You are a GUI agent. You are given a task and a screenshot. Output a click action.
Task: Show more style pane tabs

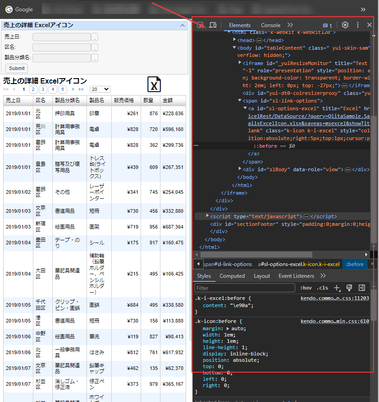pyautogui.click(x=323, y=276)
